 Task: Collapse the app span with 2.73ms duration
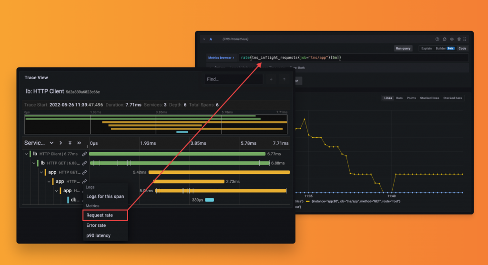[x=49, y=182]
